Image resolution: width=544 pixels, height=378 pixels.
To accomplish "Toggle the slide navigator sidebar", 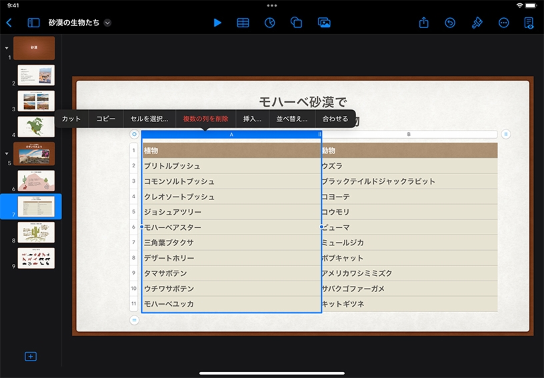I will [33, 23].
